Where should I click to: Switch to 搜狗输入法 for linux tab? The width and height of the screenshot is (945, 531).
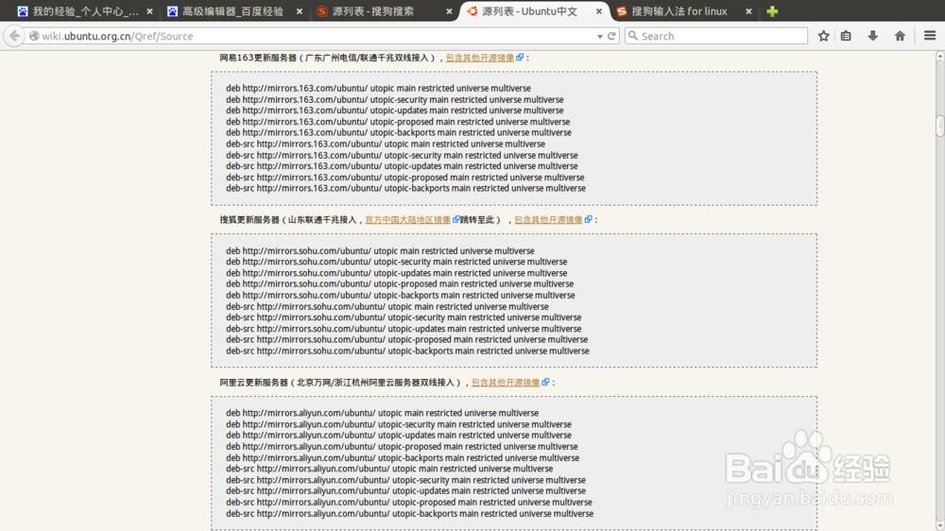click(683, 11)
